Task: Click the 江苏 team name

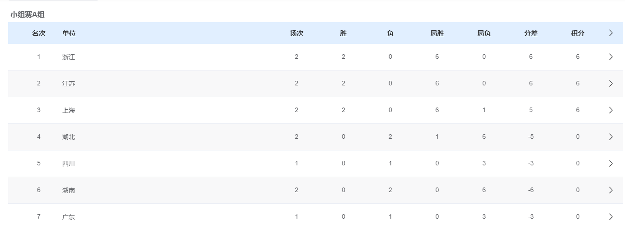Action: click(69, 84)
